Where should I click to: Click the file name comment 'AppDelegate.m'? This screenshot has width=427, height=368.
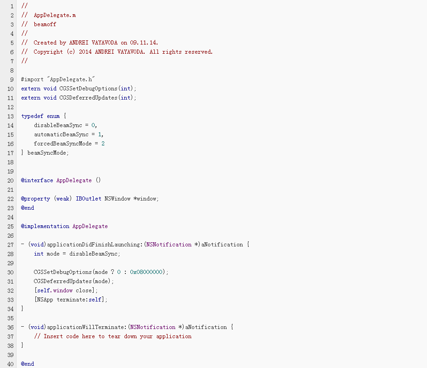[x=55, y=15]
